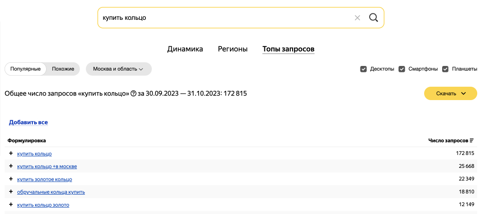Open the купить кольцо золото link

tap(43, 205)
